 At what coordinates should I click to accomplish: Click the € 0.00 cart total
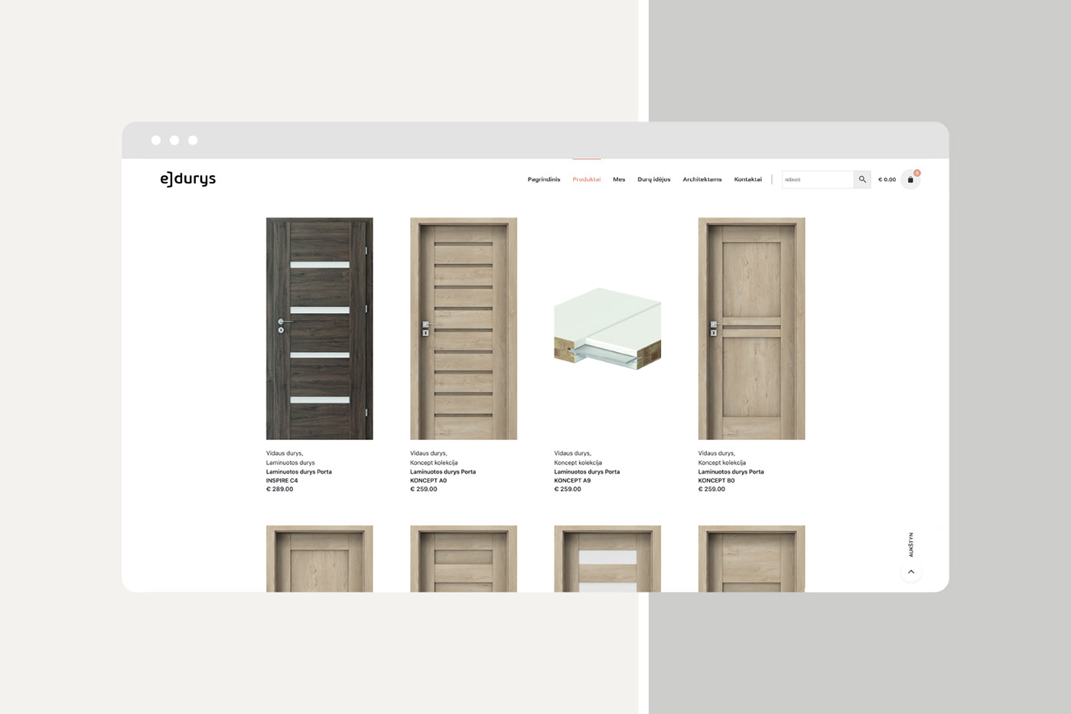point(887,180)
